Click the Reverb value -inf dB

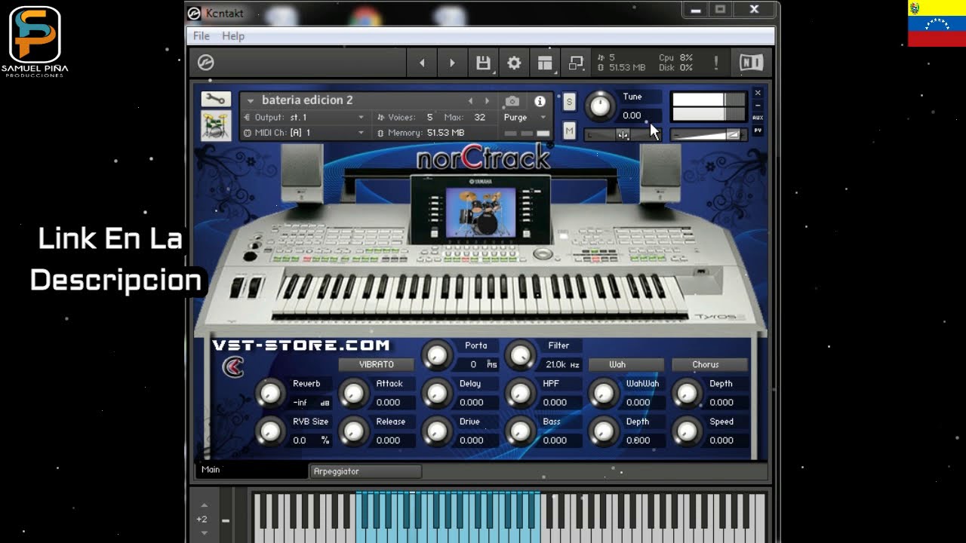311,403
